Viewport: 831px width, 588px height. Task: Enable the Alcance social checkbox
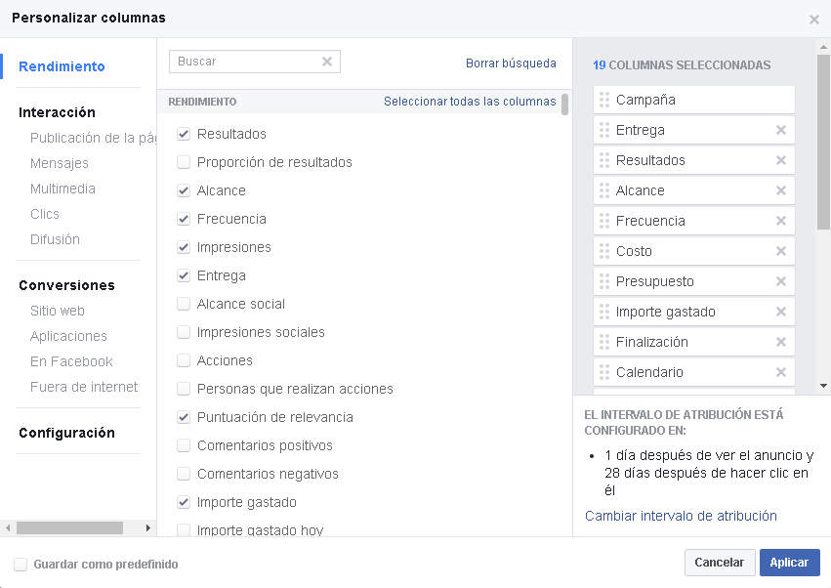point(184,304)
